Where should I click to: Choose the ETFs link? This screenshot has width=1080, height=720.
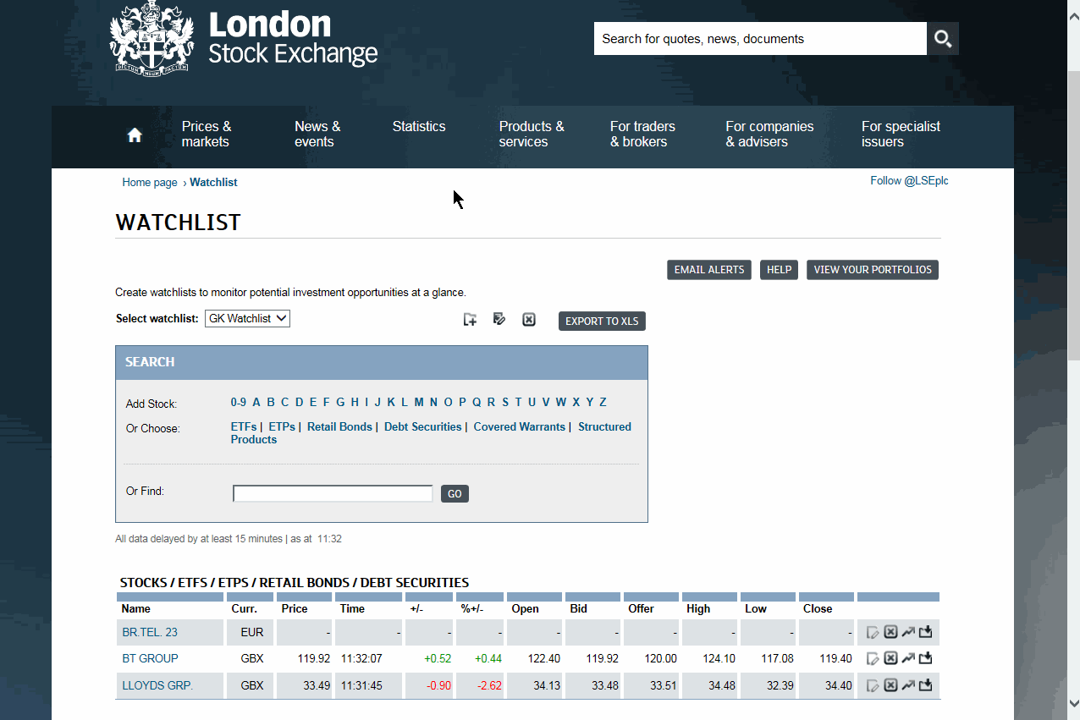point(244,427)
